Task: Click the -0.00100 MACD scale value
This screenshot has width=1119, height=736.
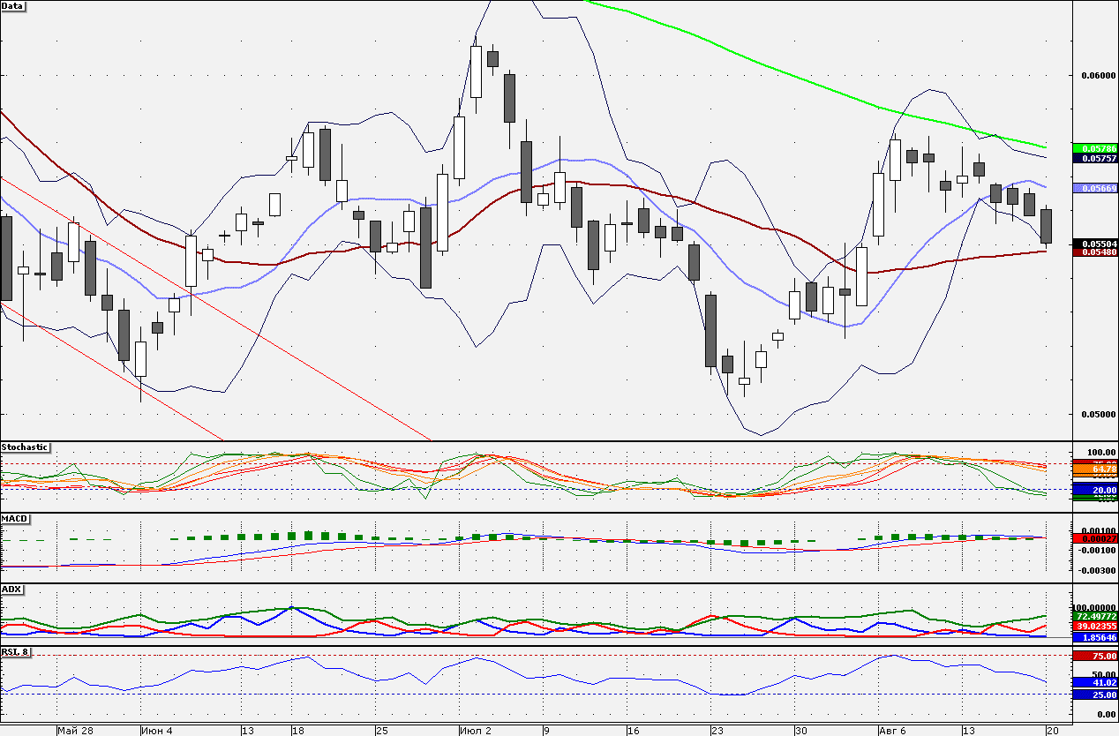Action: (1096, 550)
